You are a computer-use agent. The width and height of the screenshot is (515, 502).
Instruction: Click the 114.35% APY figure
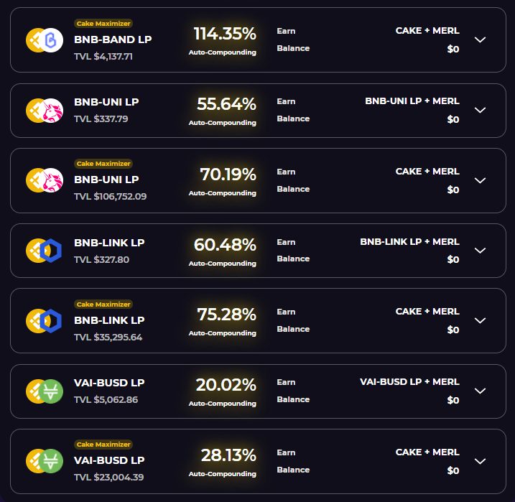(225, 34)
